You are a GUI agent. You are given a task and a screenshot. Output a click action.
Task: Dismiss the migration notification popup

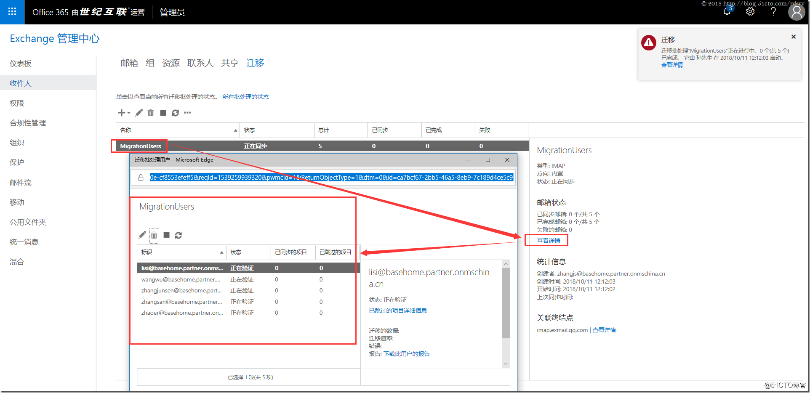pyautogui.click(x=794, y=37)
